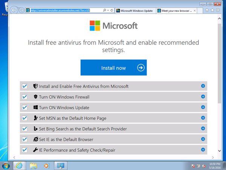The width and height of the screenshot is (226, 170).
Task: Expand the IE Default Browser row
Action: coord(203,139)
